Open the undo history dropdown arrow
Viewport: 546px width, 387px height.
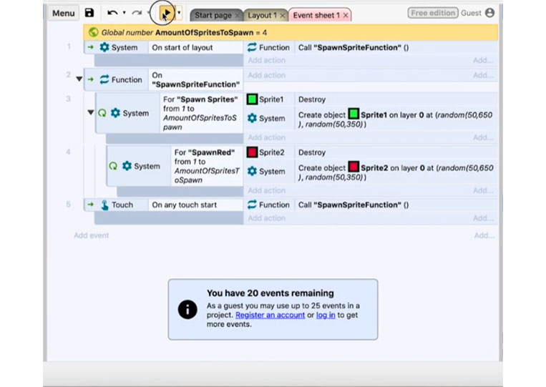124,13
